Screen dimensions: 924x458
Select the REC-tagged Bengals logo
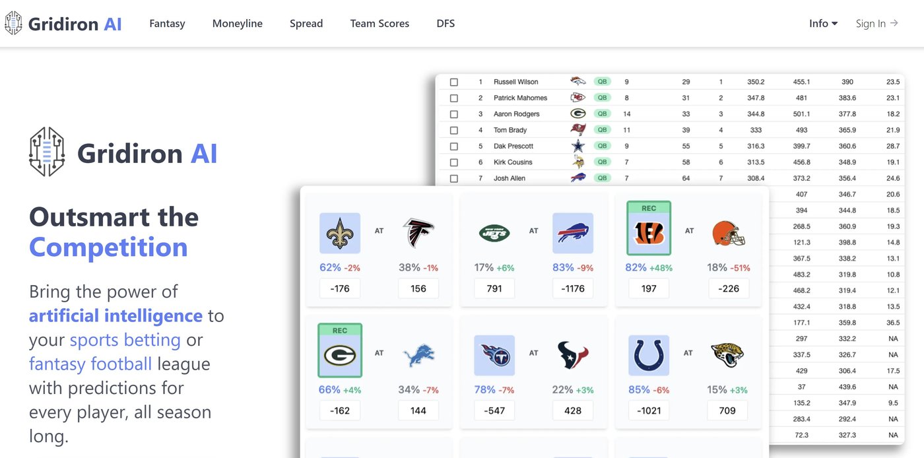(649, 228)
